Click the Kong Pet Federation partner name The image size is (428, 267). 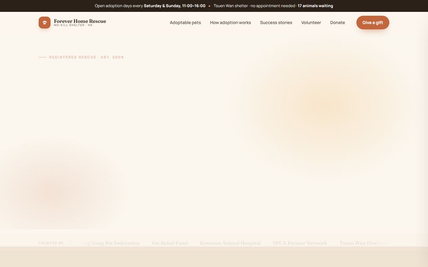[x=115, y=243]
